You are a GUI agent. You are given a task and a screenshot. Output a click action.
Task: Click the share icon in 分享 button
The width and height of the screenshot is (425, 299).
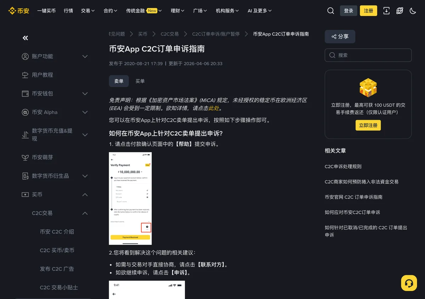(x=334, y=36)
